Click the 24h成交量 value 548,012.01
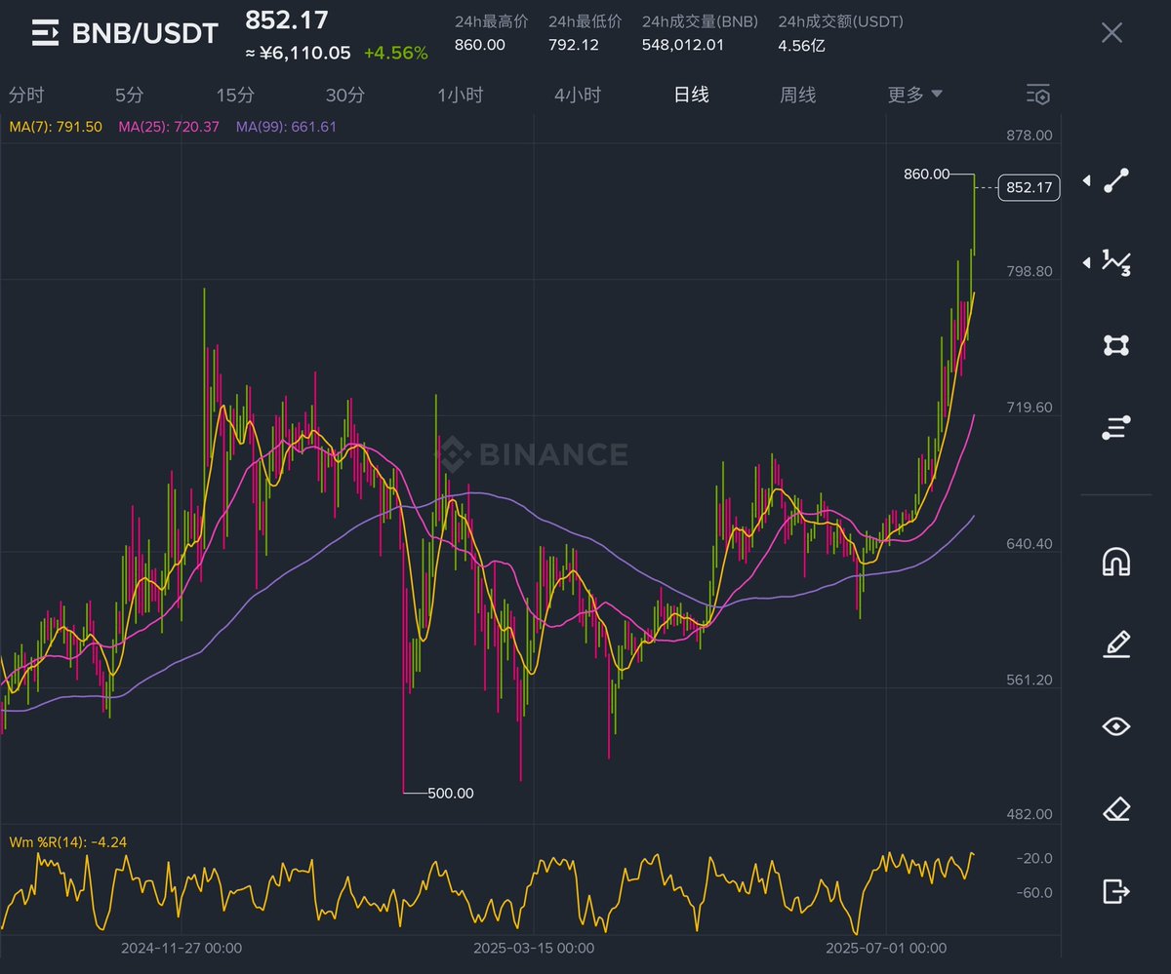The width and height of the screenshot is (1171, 974). click(x=683, y=45)
